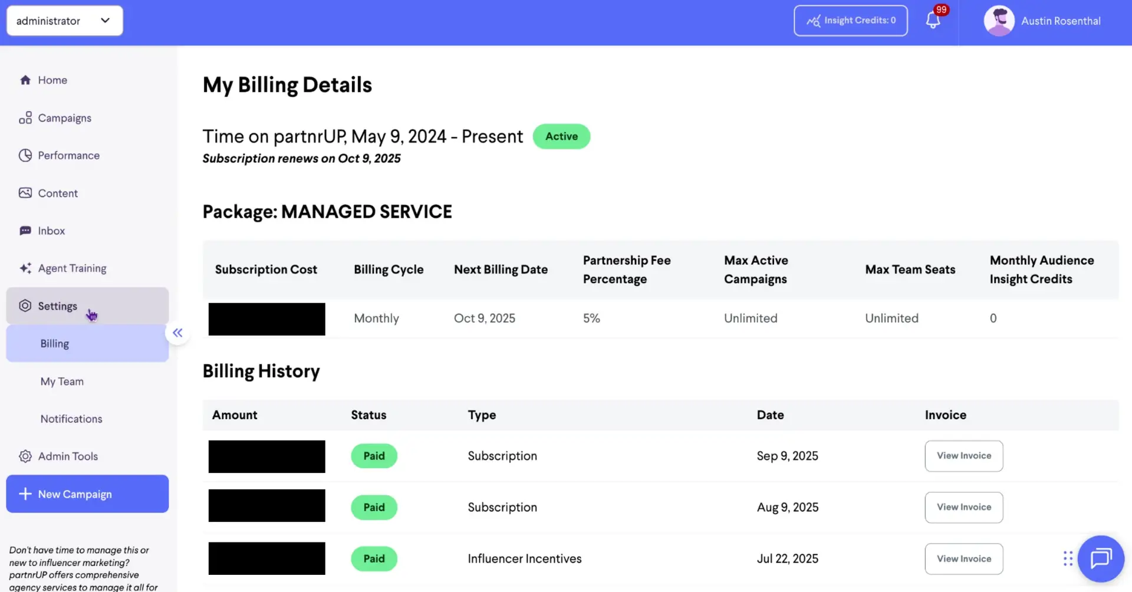Viewport: 1132px width, 592px height.
Task: Open the Inbox chat icon
Action: click(25, 231)
